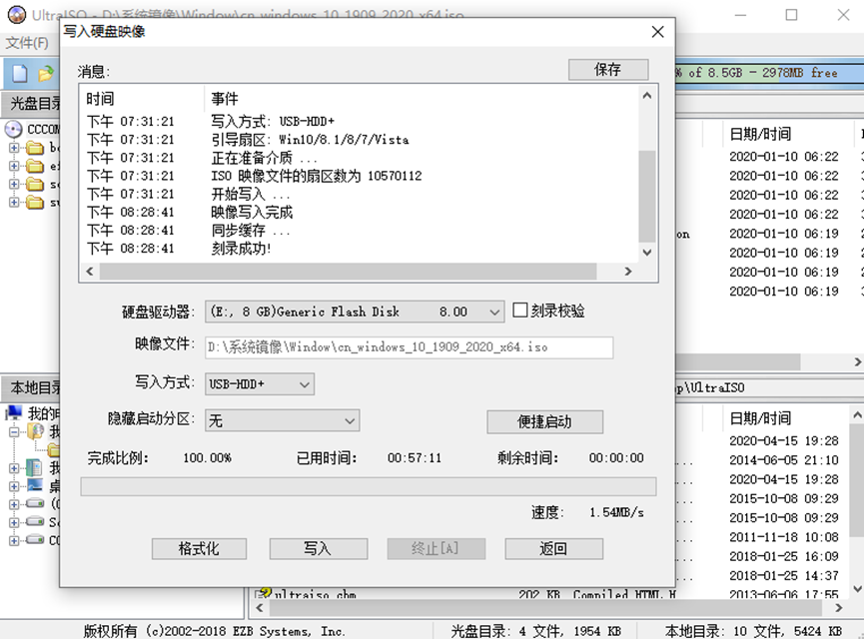The height and width of the screenshot is (639, 864).
Task: Click date 2018-01-25 16:09 in local list
Action: [783, 557]
